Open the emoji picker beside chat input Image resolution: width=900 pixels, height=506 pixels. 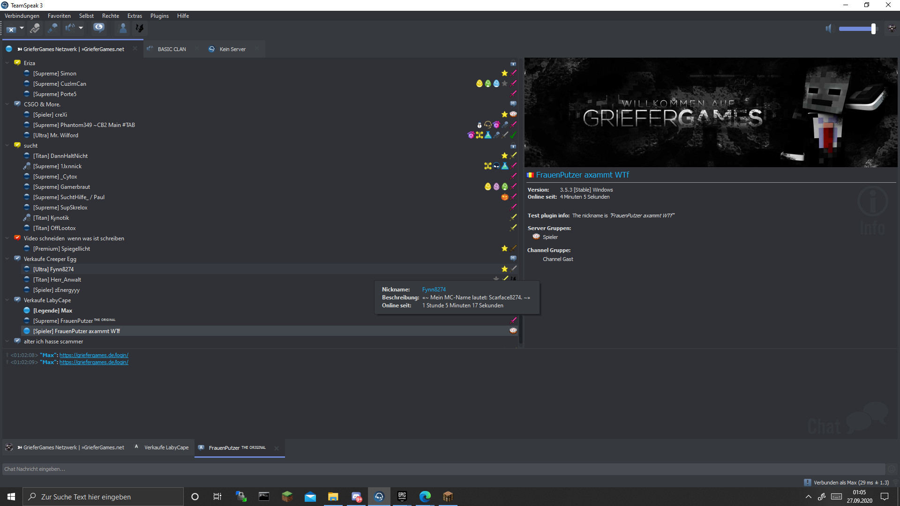(892, 469)
